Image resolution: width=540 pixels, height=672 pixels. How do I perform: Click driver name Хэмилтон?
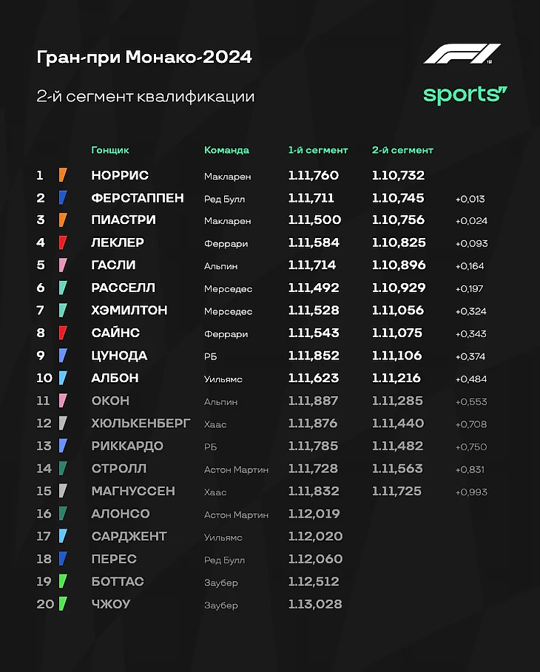(129, 310)
